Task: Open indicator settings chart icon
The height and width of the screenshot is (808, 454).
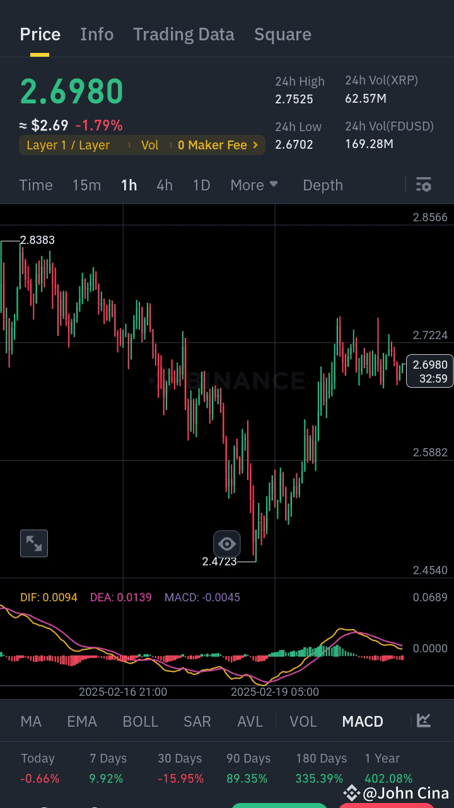Action: 424,720
